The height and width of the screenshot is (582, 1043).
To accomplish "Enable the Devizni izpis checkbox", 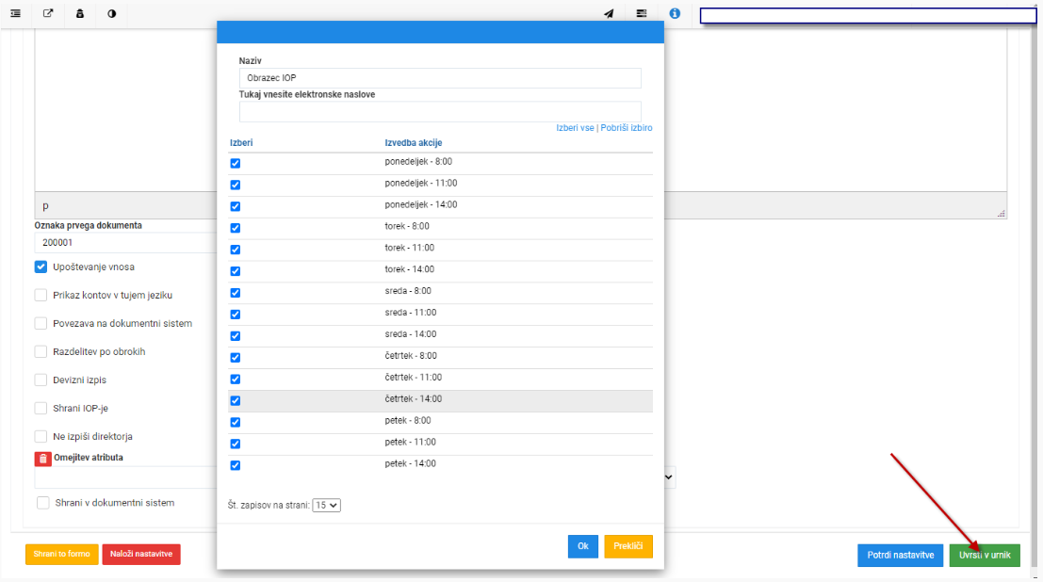I will [x=41, y=380].
